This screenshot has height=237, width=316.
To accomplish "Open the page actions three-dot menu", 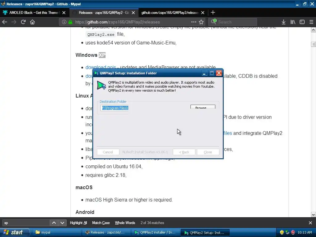I will pyautogui.click(x=194, y=22).
